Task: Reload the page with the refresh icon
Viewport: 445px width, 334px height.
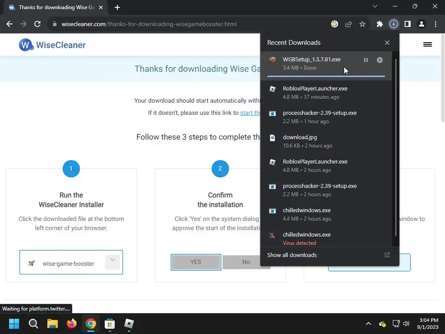Action: coord(37,24)
